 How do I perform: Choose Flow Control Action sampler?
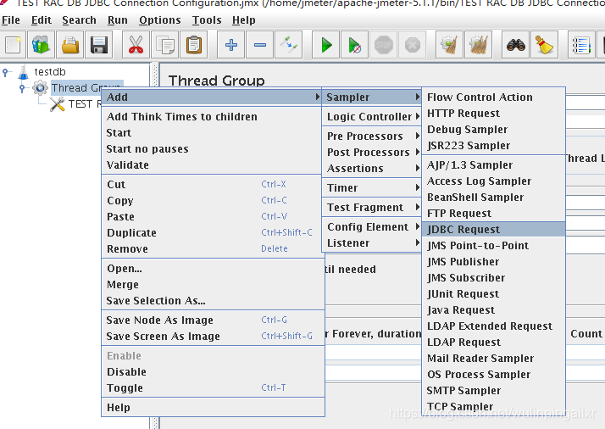(x=494, y=97)
